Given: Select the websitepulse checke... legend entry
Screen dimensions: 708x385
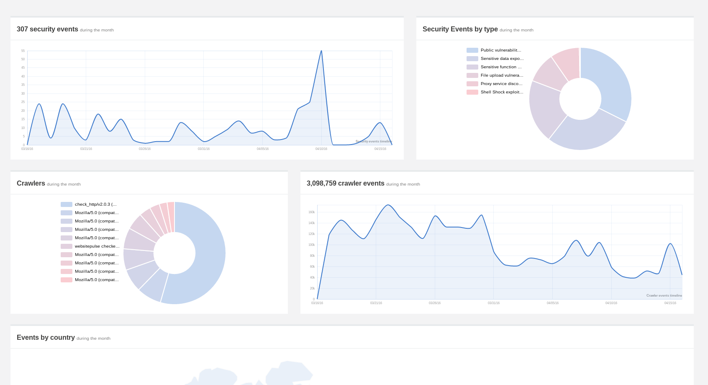Looking at the screenshot, I should 97,246.
